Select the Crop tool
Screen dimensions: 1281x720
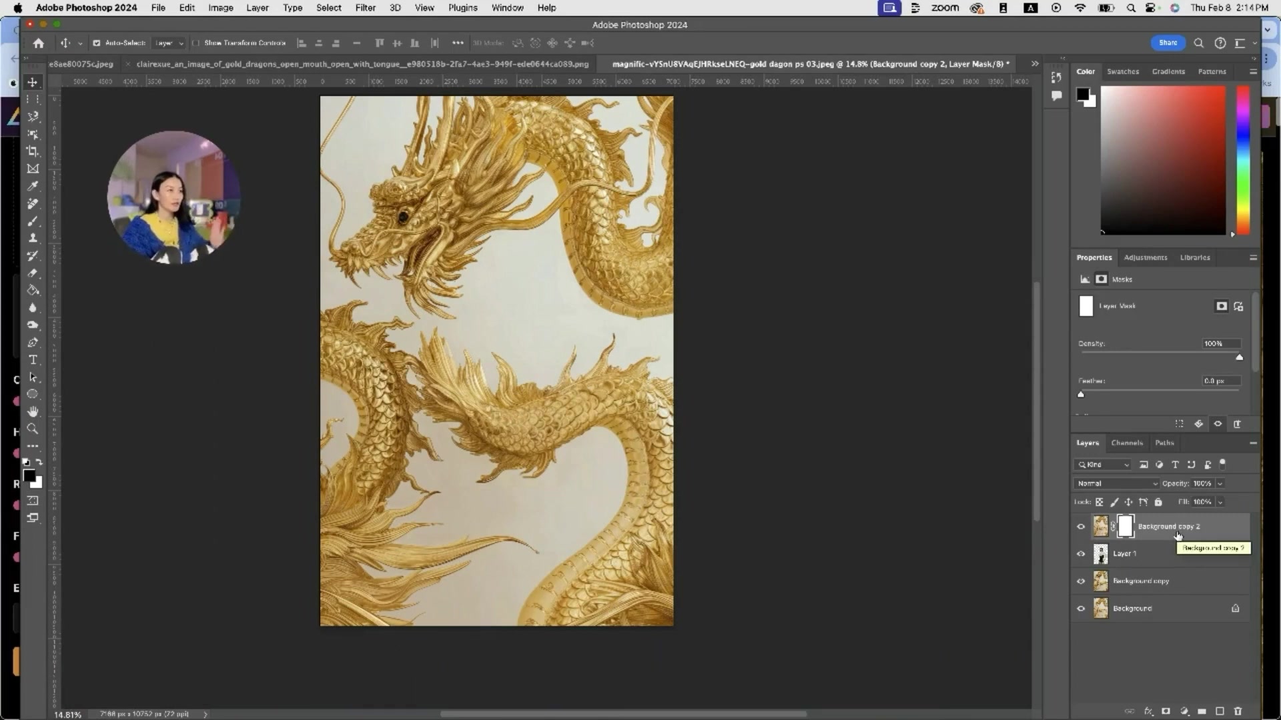[x=33, y=151]
